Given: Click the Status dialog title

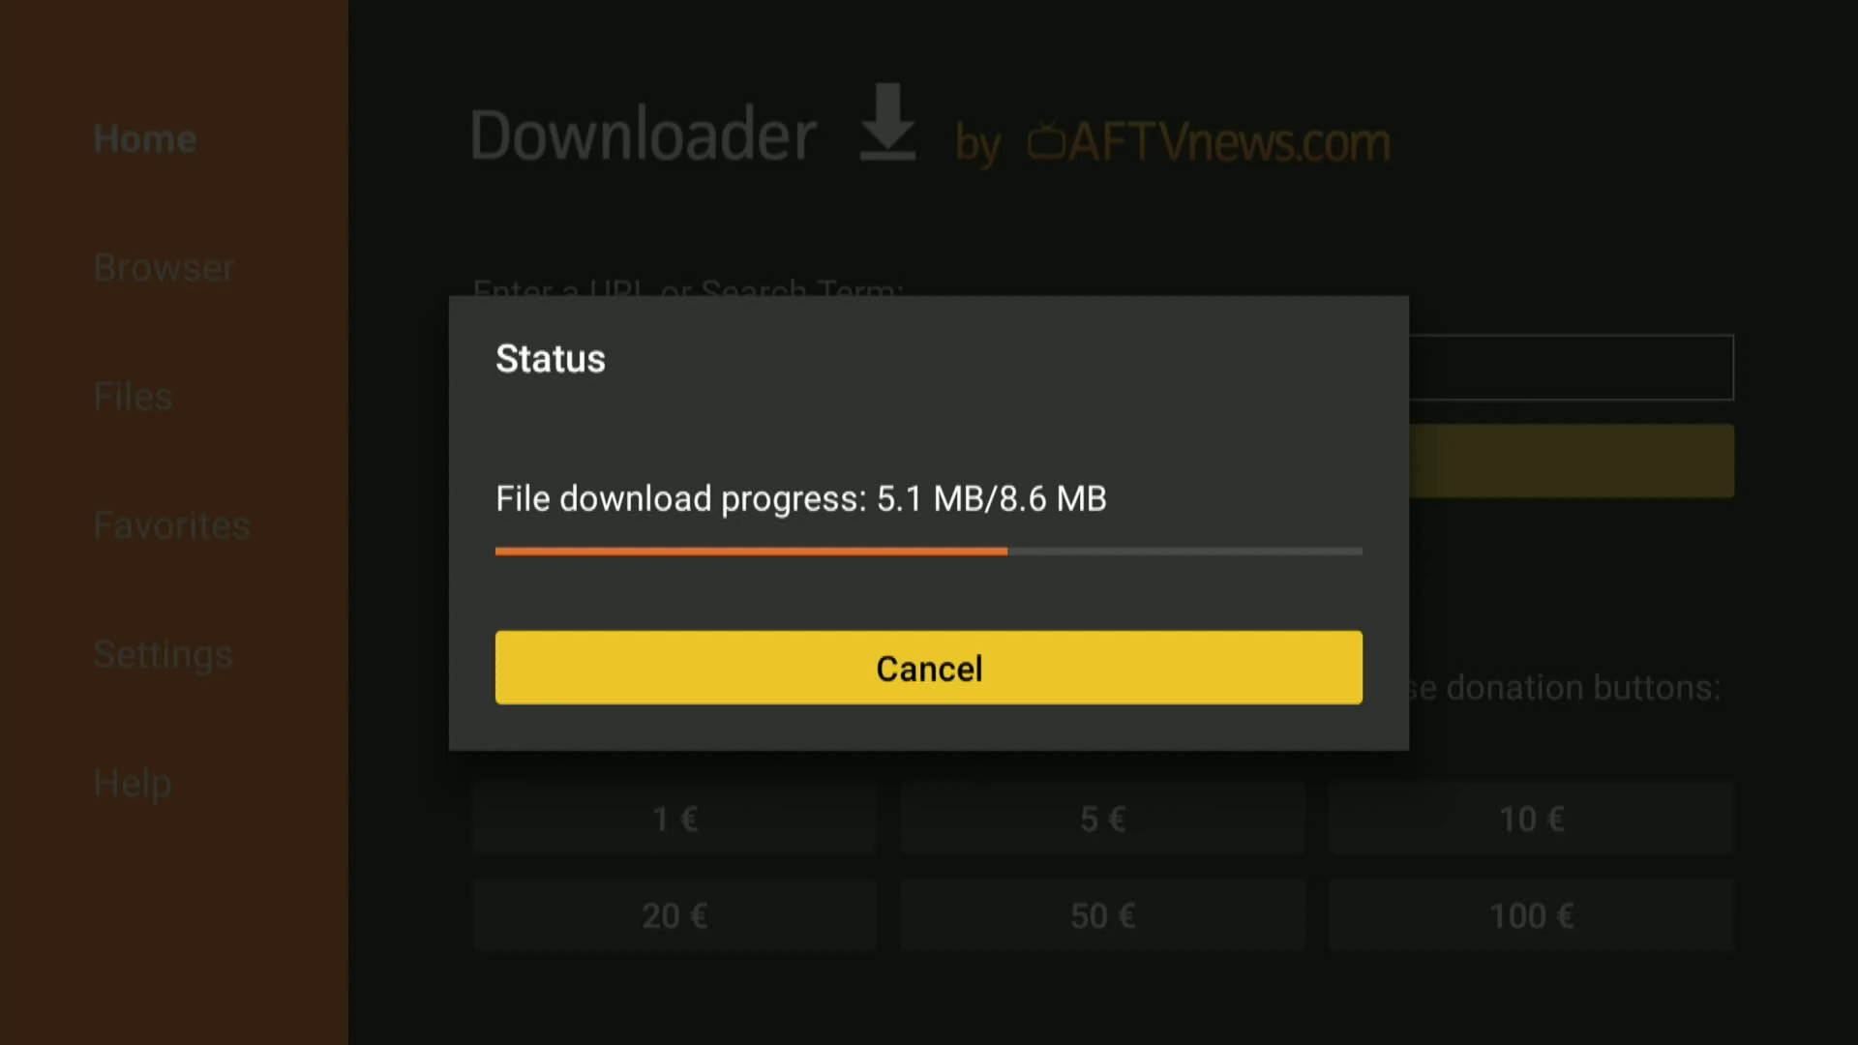Looking at the screenshot, I should click(551, 359).
